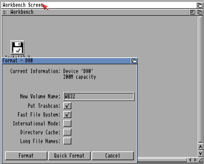Click the Format window depth gadget
Screen dimensions: 204x164
134,61
